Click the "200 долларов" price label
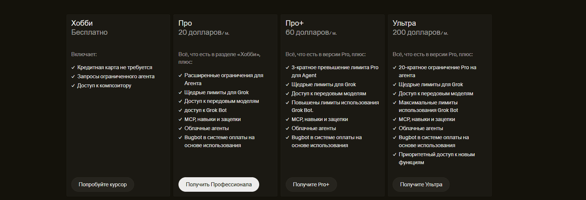 click(416, 32)
